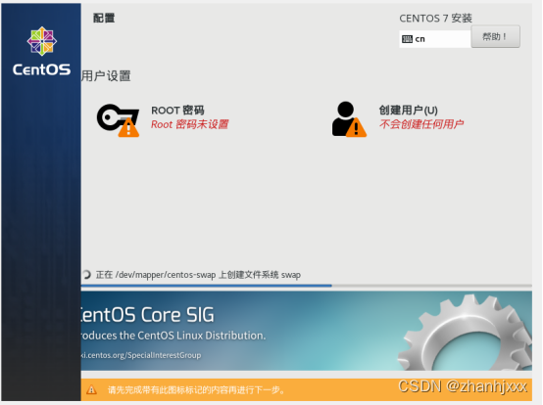Open 创建用户(U) settings label

pos(409,110)
